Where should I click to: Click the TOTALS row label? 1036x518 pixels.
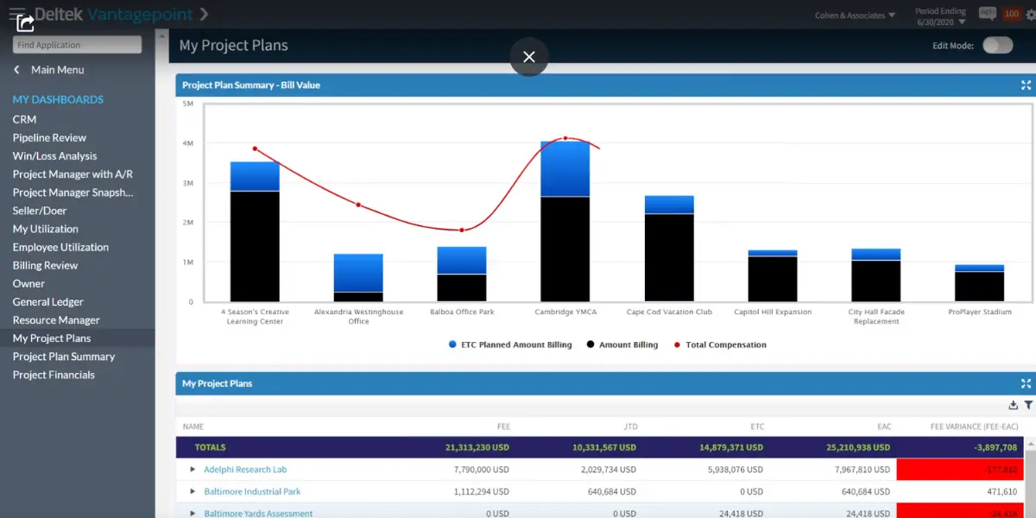(x=210, y=447)
